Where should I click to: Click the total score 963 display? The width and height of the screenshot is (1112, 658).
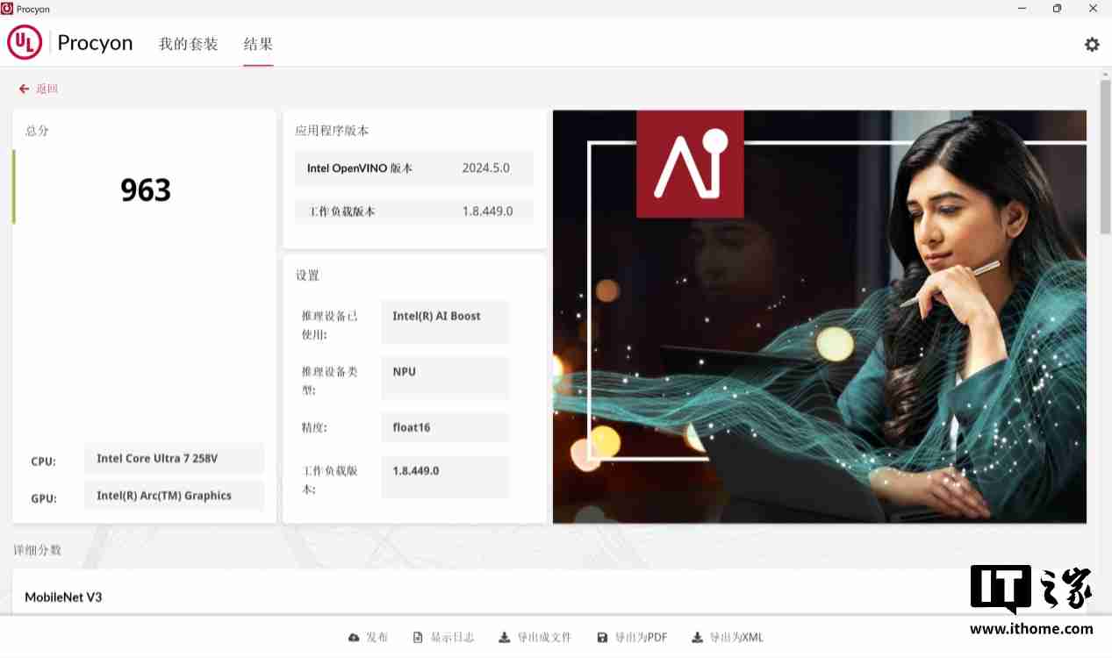[145, 189]
